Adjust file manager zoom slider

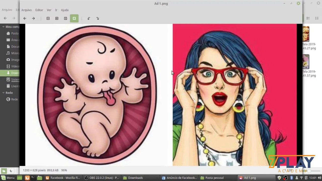[309, 171]
